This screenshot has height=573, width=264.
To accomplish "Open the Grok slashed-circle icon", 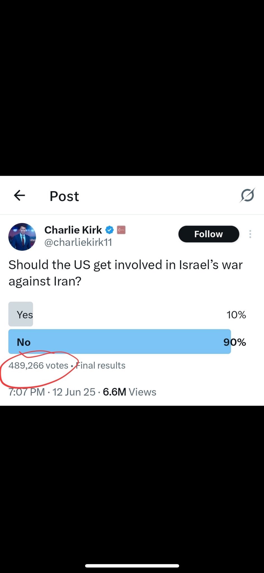I will pyautogui.click(x=247, y=195).
